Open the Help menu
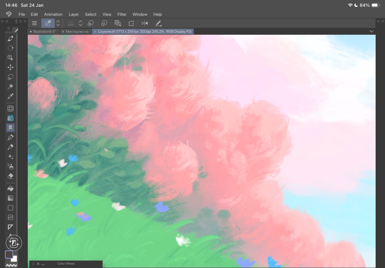This screenshot has width=385, height=268. click(x=158, y=14)
